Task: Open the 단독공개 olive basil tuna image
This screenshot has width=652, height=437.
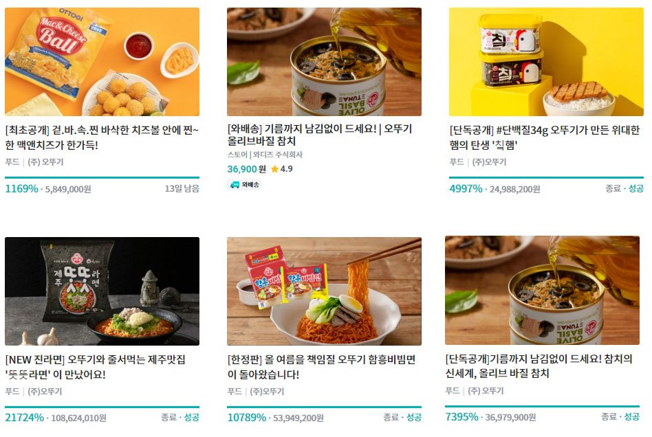Action: click(542, 291)
